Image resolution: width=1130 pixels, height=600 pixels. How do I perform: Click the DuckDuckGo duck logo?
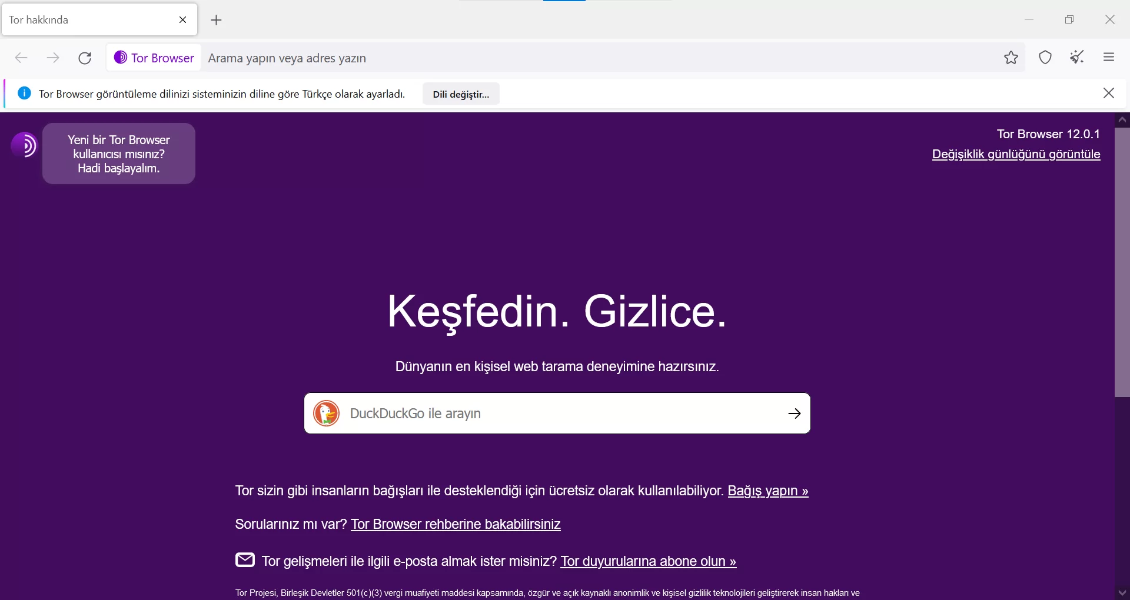pos(327,414)
